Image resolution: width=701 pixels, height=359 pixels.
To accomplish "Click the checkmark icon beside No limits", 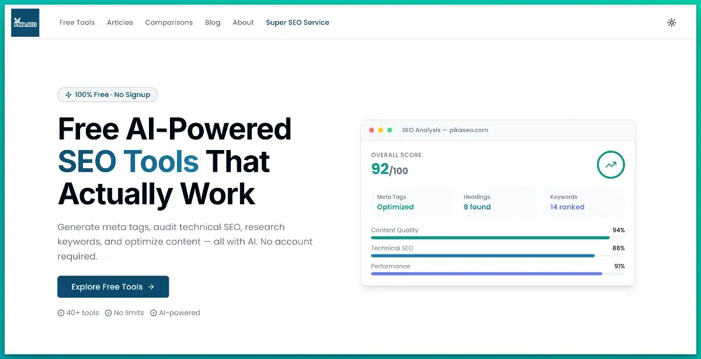I will pos(108,313).
